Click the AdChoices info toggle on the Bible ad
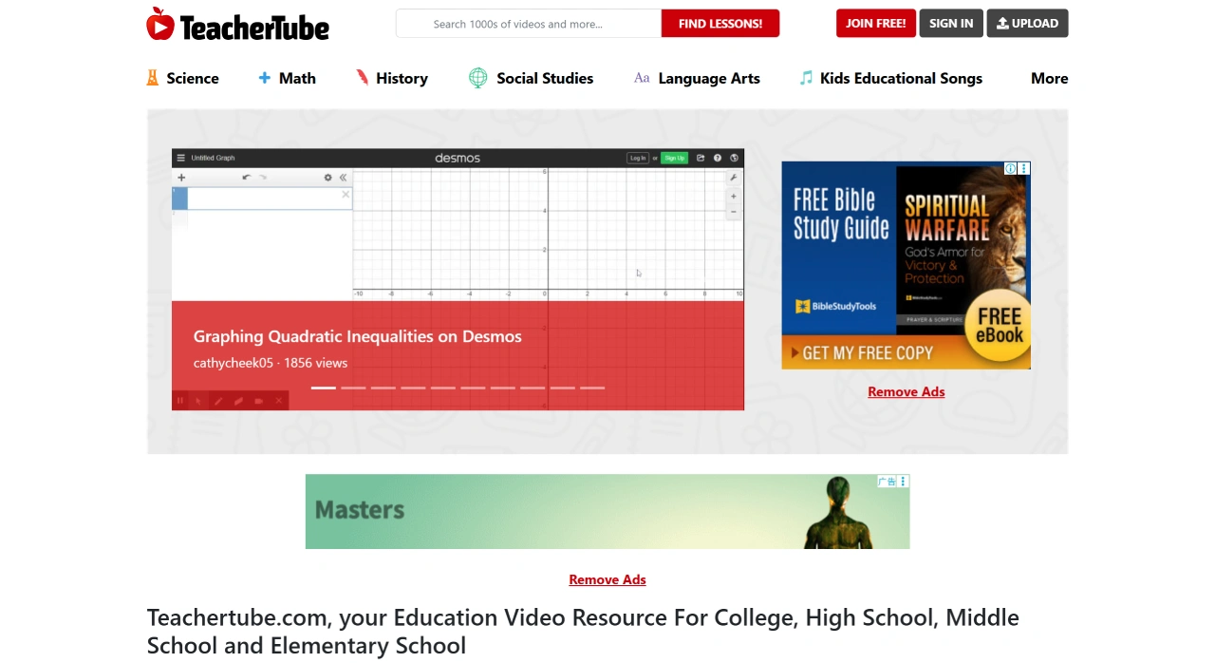This screenshot has width=1215, height=663. click(x=1010, y=168)
